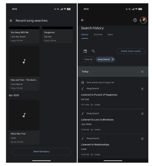This screenshot has width=152, height=166.
Task: Click the Clear all chip
Action: tap(88, 59)
